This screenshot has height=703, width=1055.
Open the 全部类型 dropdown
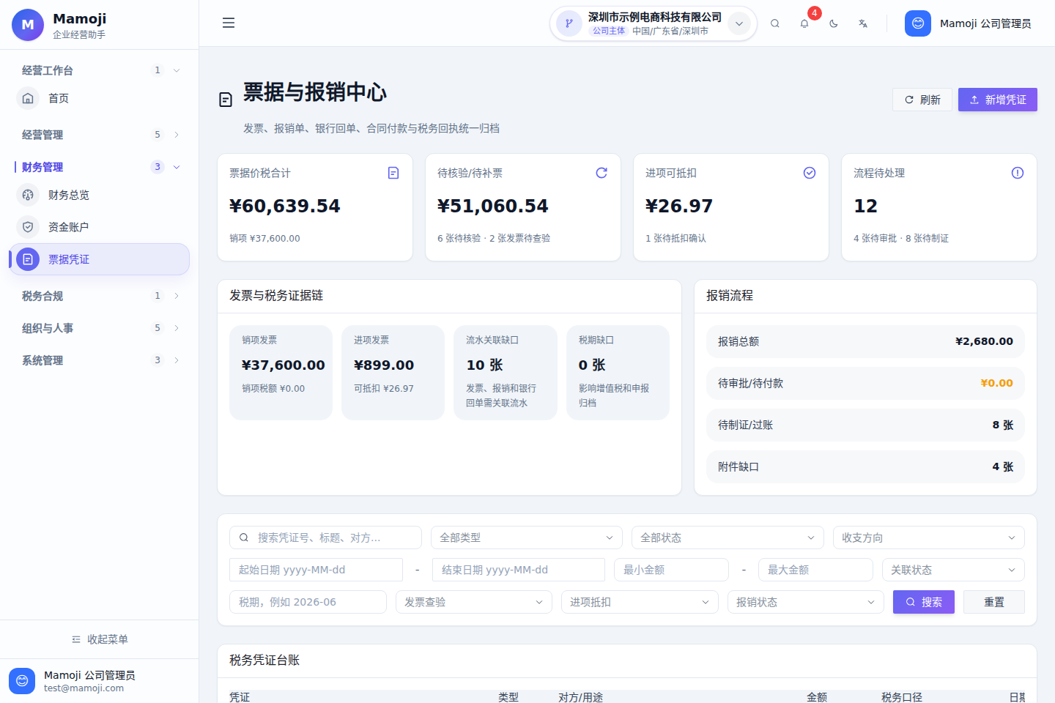[x=527, y=538]
